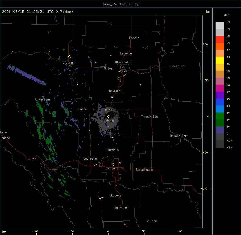
Task: Click the Limestone label
Action: tap(43, 99)
